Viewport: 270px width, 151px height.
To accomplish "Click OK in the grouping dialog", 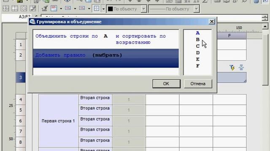I will [166, 84].
